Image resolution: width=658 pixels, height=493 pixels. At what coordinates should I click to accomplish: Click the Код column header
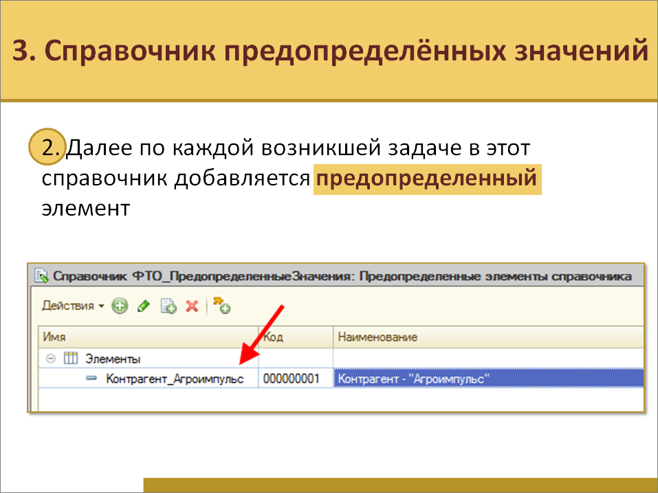tap(296, 337)
